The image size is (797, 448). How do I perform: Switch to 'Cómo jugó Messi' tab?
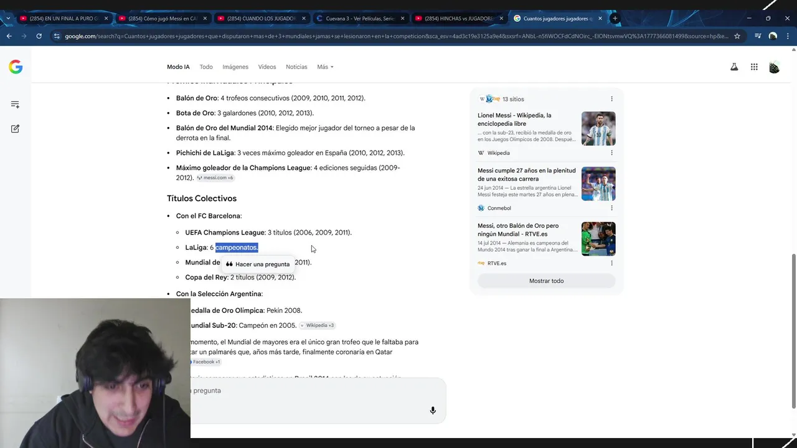[163, 19]
